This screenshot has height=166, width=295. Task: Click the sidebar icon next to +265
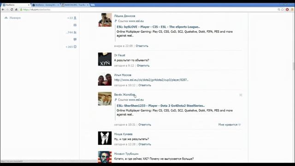click(75, 47)
